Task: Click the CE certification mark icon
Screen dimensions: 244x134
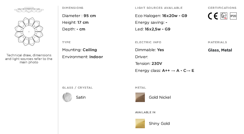Action: (213, 16)
